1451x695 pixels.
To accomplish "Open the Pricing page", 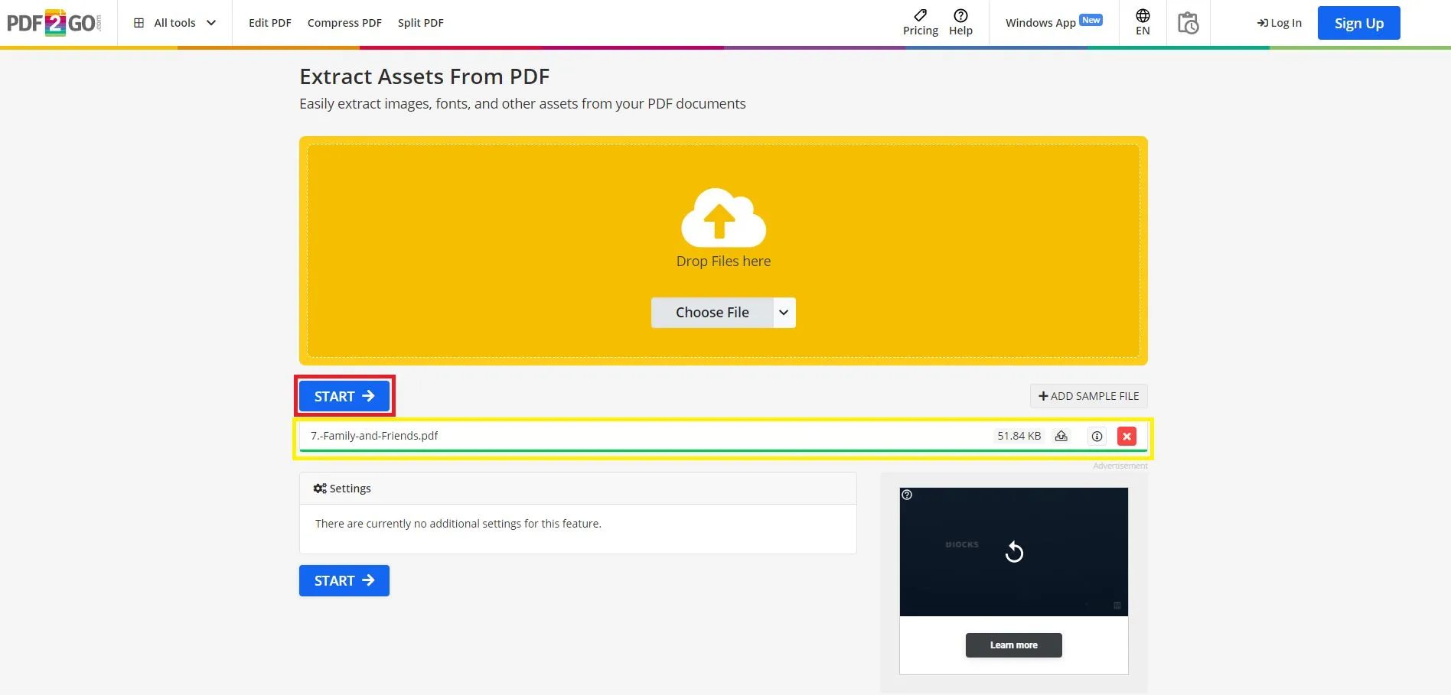I will click(x=920, y=23).
